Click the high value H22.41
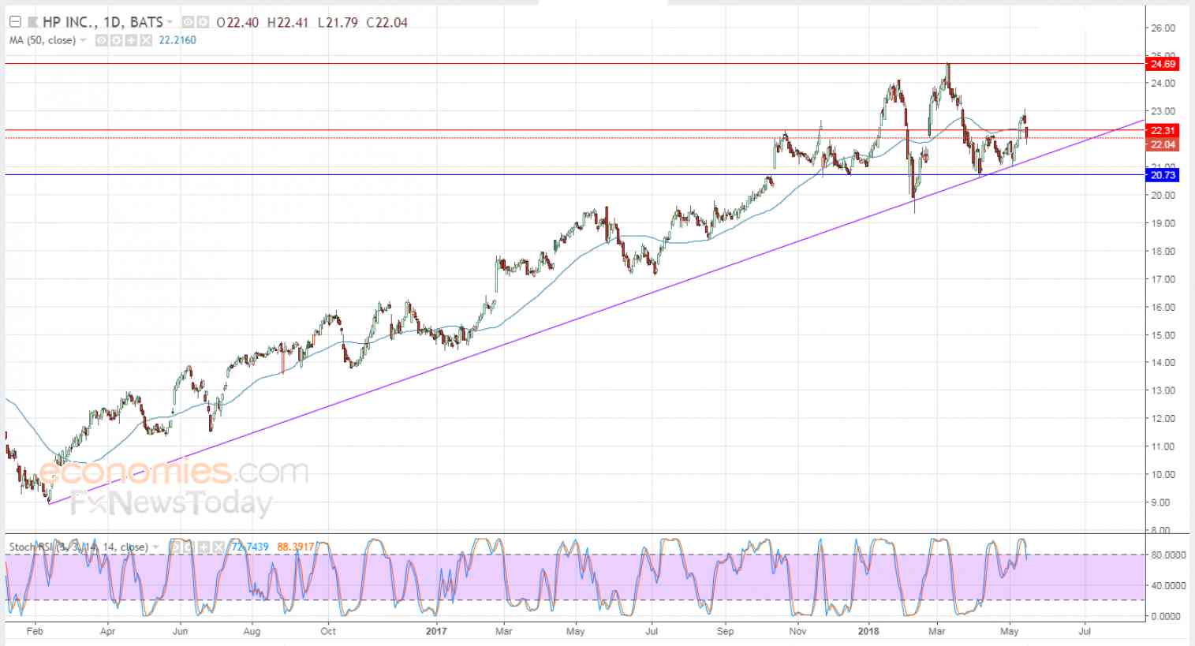1195x646 pixels. pos(288,22)
